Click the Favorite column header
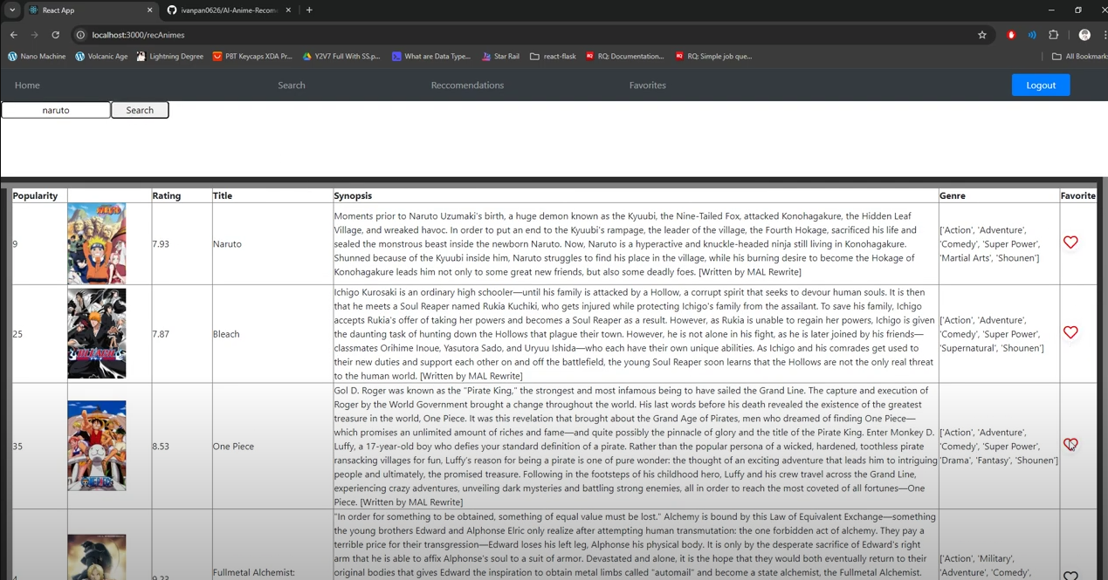Viewport: 1108px width, 580px height. pos(1078,196)
